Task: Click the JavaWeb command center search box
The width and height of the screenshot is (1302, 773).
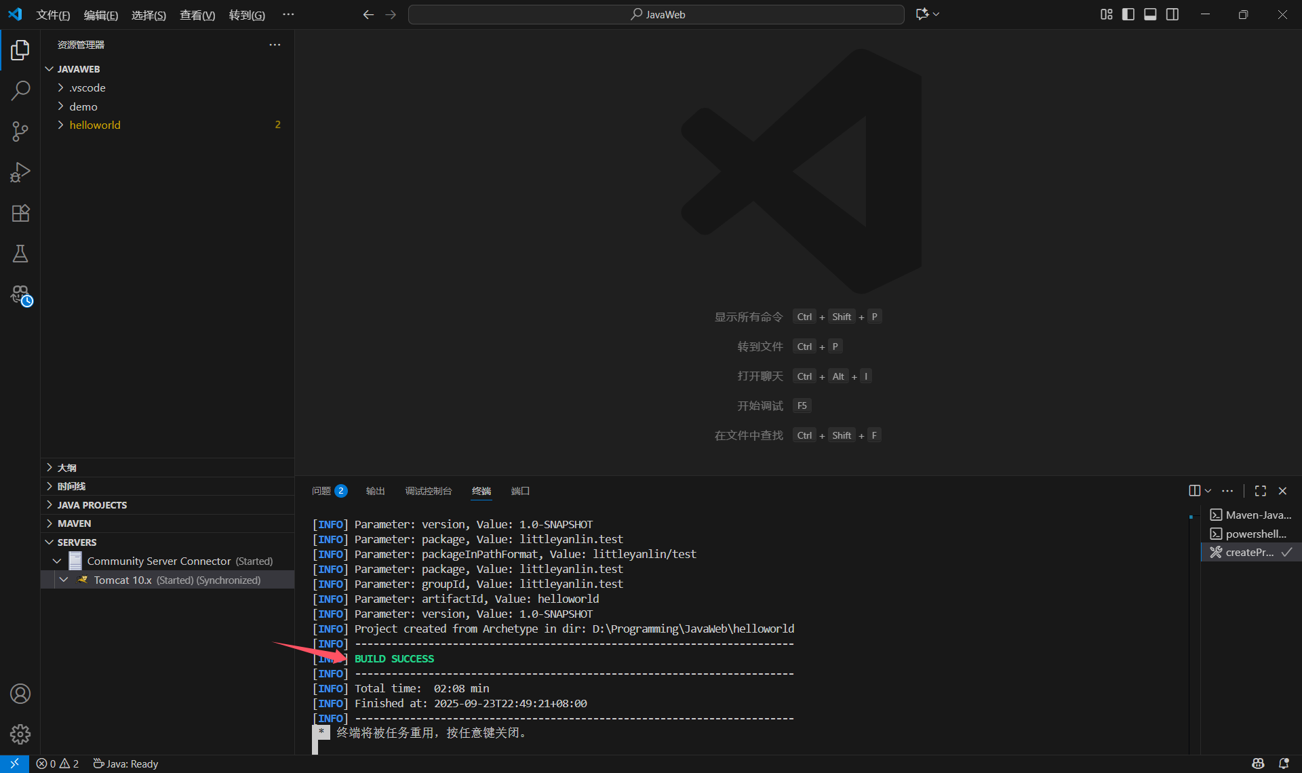Action: (x=656, y=14)
